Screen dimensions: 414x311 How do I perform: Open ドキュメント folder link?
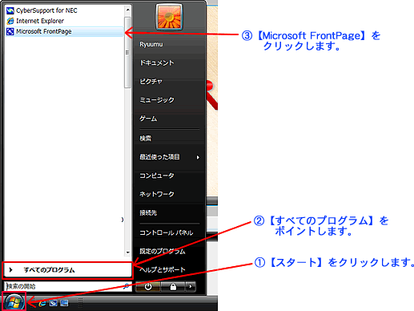point(157,63)
